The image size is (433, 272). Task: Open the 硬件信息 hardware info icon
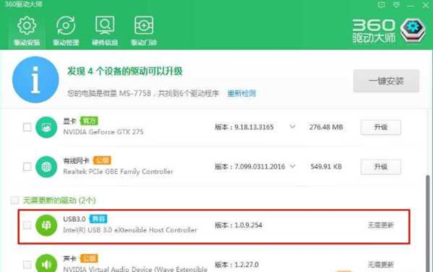(x=104, y=26)
